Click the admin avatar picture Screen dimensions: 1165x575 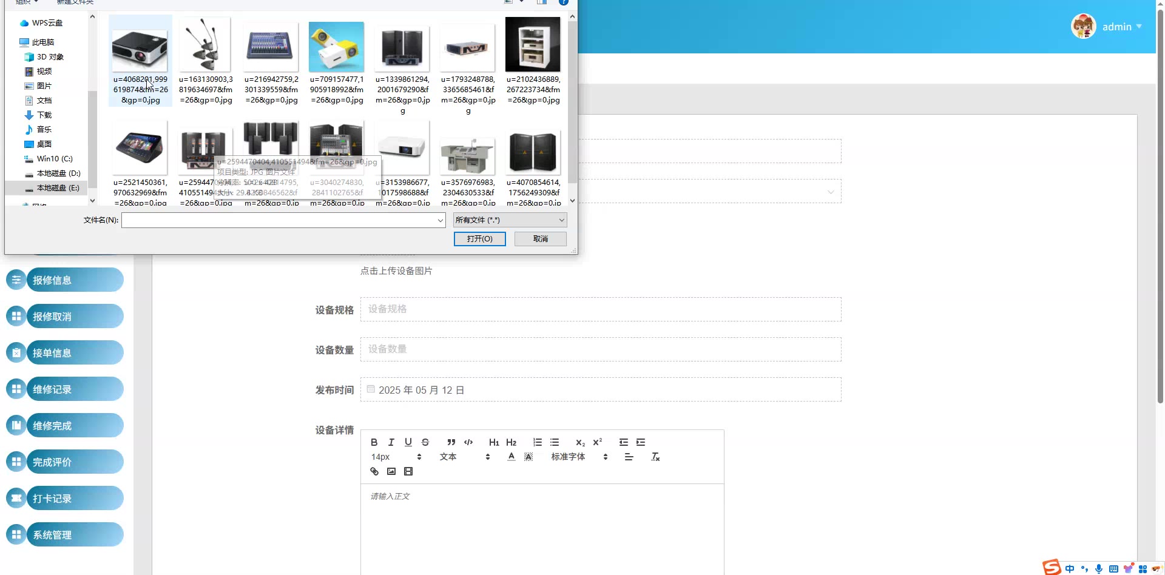coord(1084,27)
